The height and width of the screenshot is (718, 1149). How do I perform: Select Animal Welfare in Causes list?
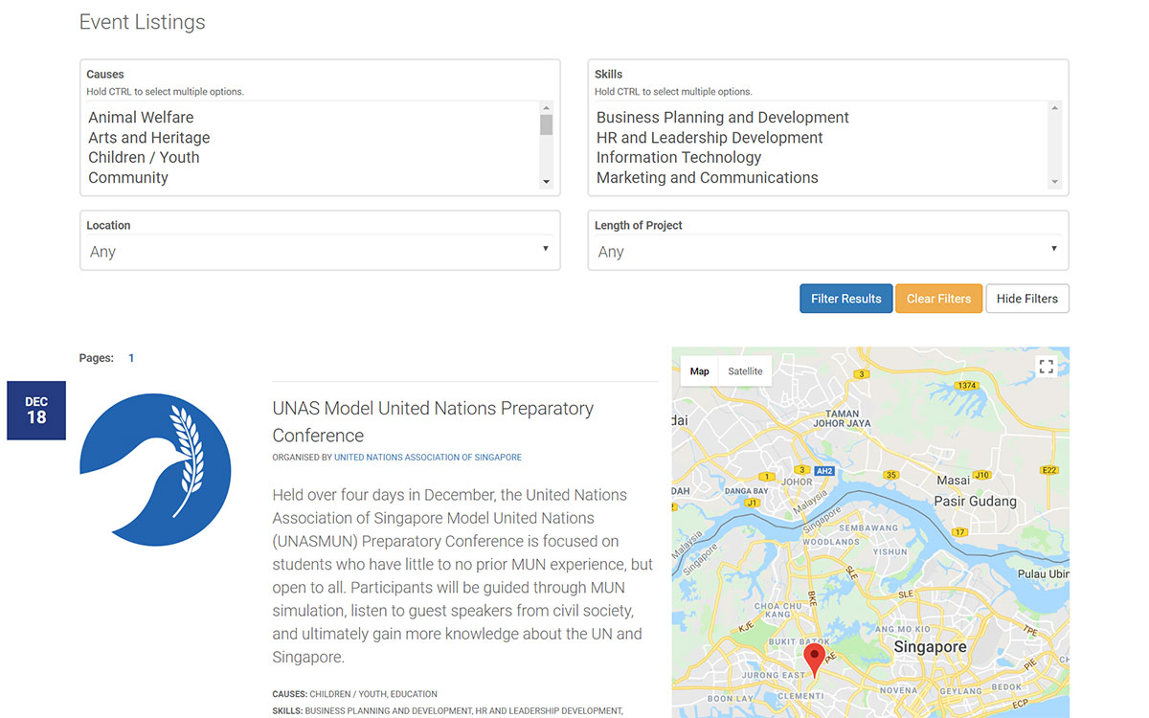point(141,118)
